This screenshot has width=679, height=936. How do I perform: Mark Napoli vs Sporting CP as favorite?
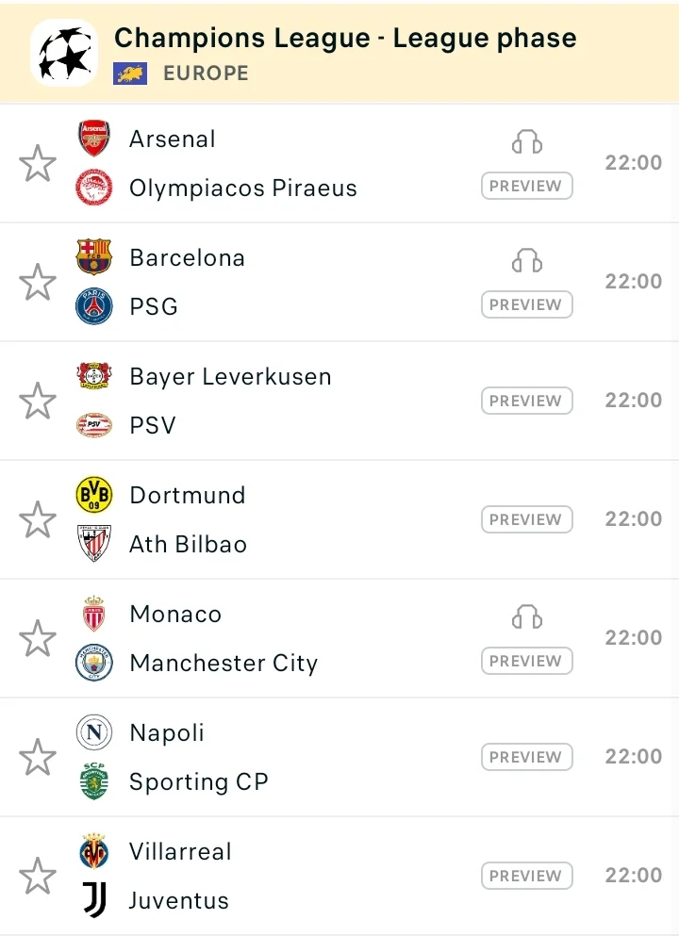tap(38, 757)
